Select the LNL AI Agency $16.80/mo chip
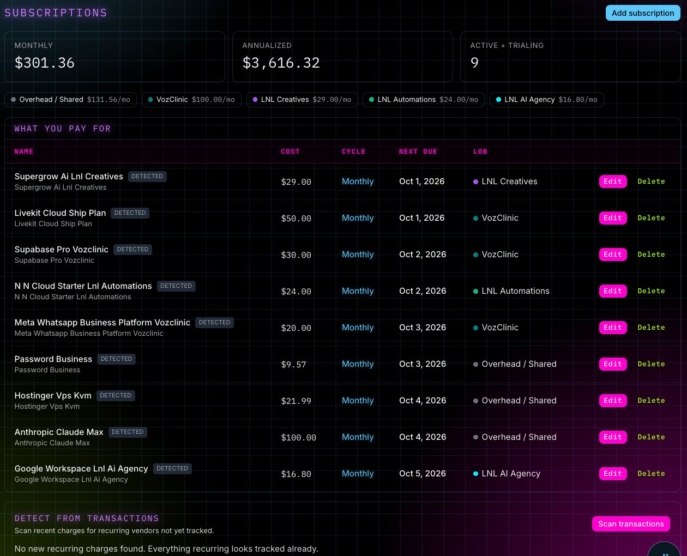 [x=547, y=100]
